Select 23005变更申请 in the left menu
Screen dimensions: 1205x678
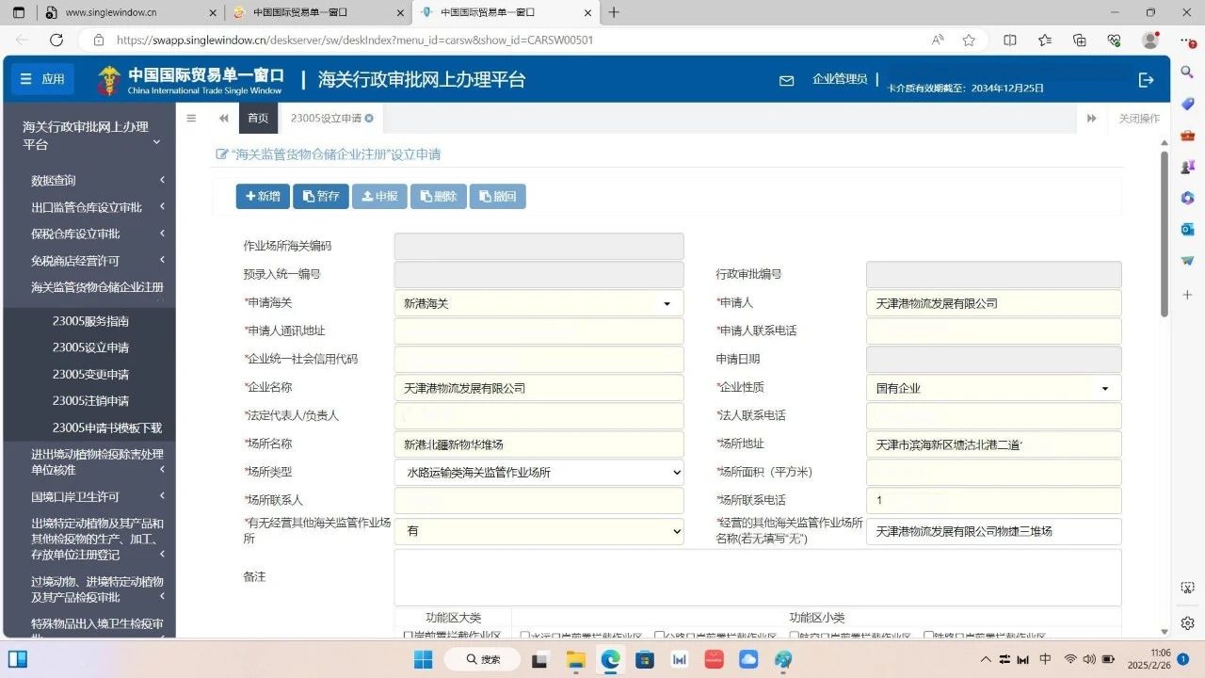(x=90, y=374)
